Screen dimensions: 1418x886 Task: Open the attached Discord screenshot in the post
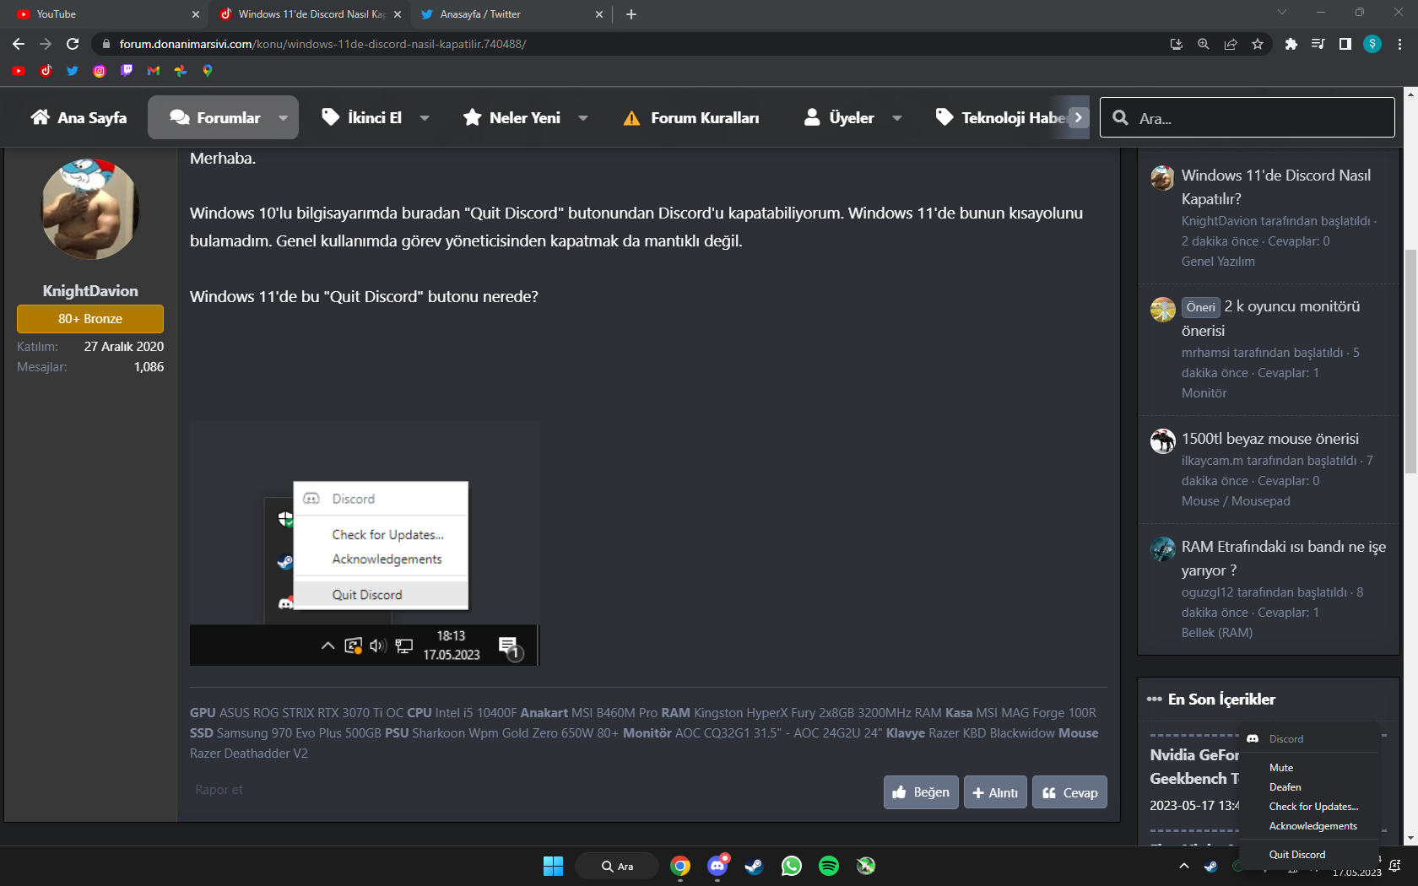click(364, 543)
